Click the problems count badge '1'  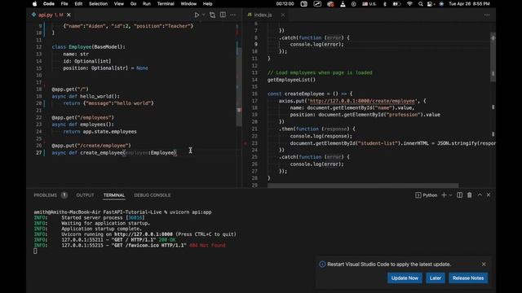[x=64, y=195]
